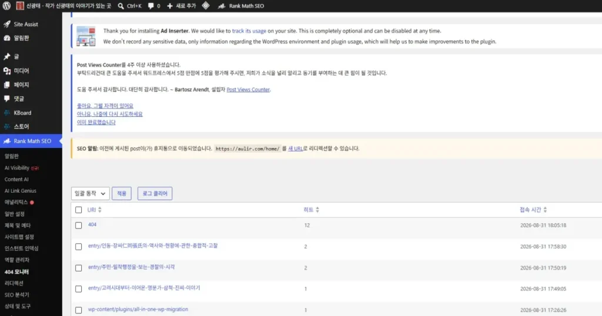The image size is (602, 316).
Task: Open entry/안동-장씨 URI link
Action: [153, 246]
